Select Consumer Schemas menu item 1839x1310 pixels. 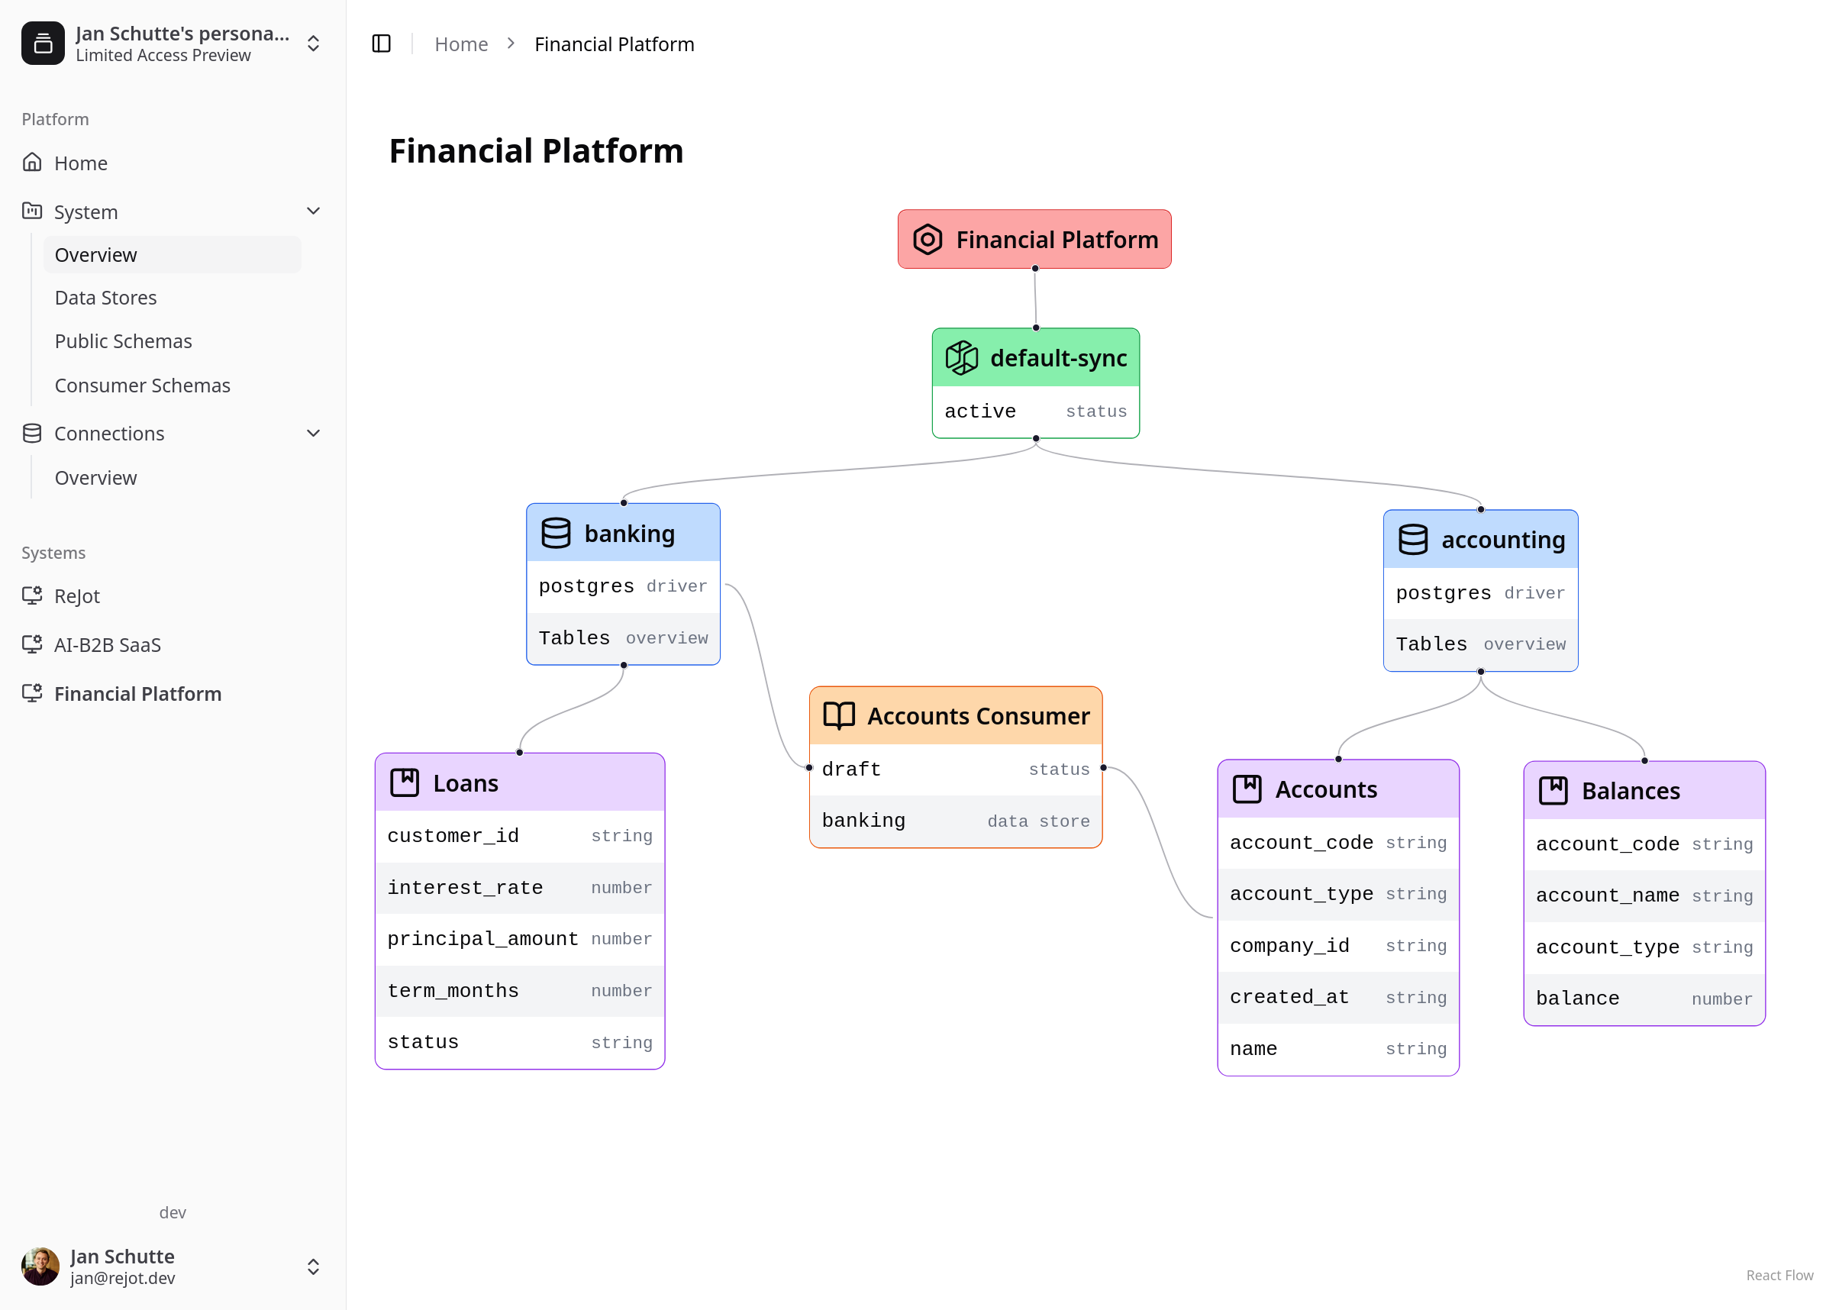[143, 386]
